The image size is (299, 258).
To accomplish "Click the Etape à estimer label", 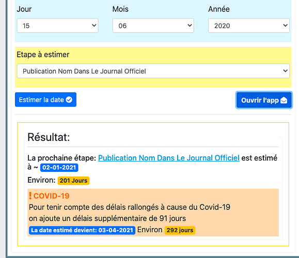I will point(43,55).
